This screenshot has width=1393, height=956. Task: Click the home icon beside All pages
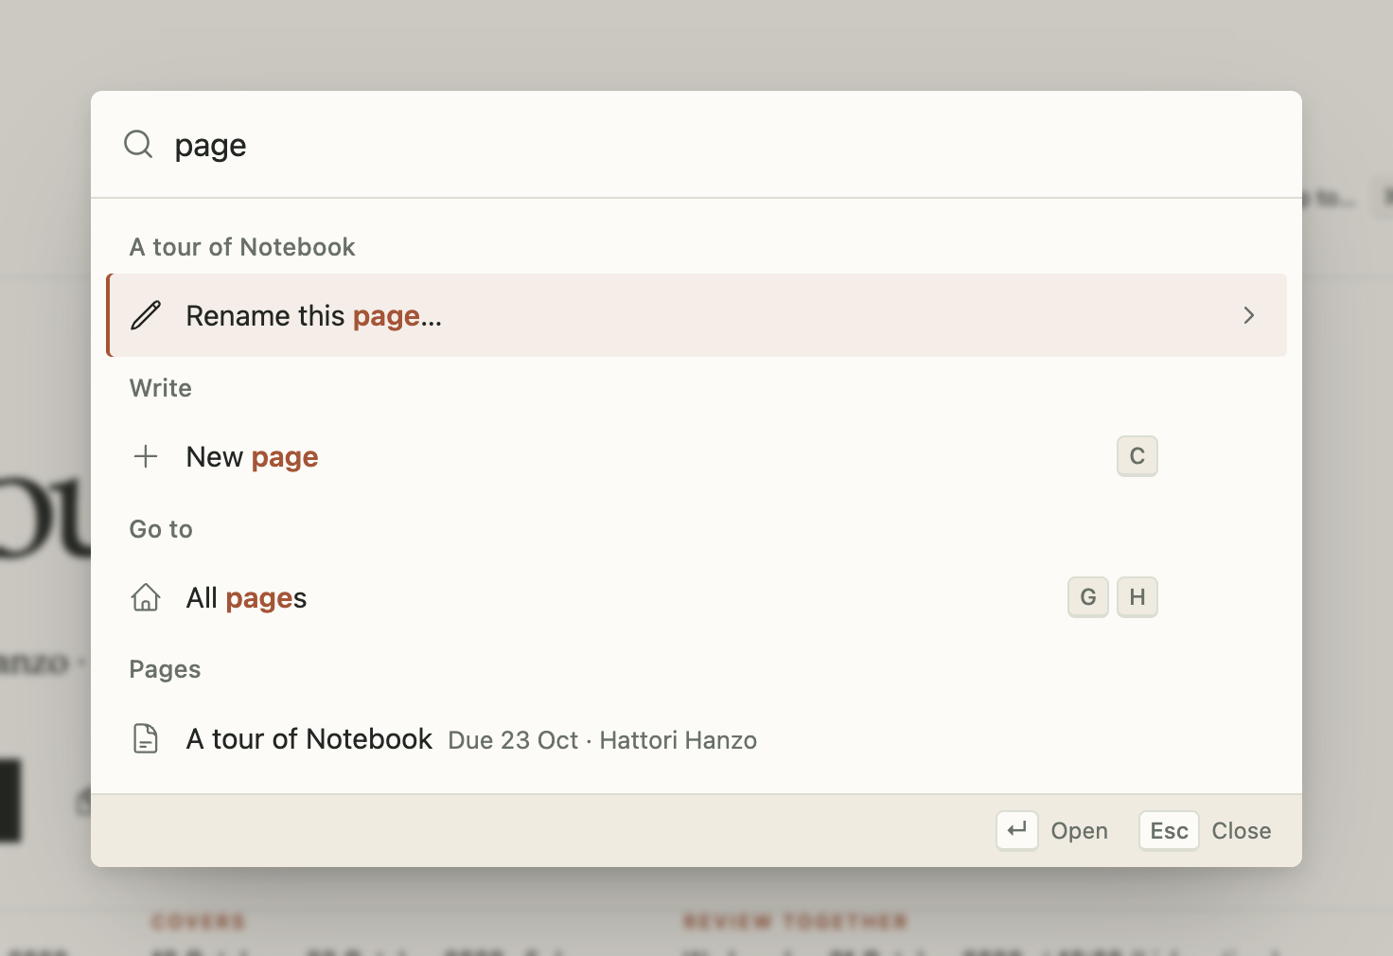click(146, 597)
